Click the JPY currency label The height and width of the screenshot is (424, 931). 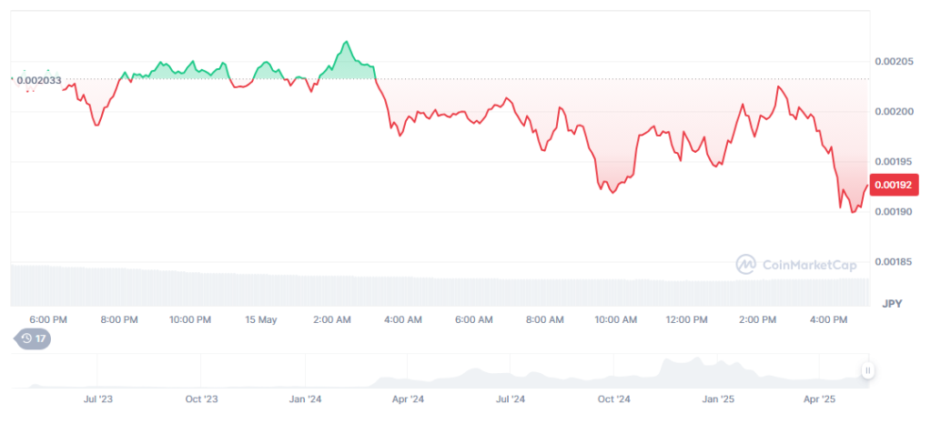tap(891, 302)
